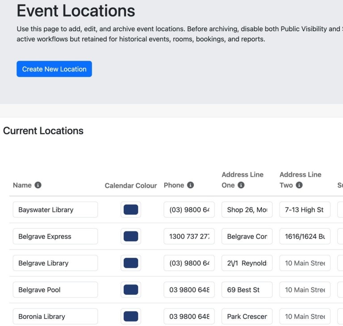Edit address one 'Park Crescen' field
The width and height of the screenshot is (343, 326).
tap(247, 316)
